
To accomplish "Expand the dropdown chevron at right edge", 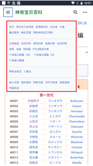I will [87, 52].
